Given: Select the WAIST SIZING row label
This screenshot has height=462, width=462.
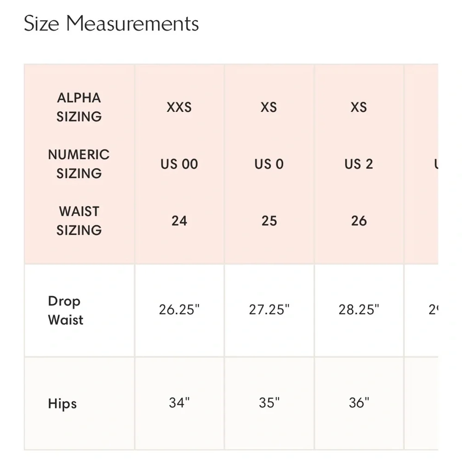Looking at the screenshot, I should 79,221.
